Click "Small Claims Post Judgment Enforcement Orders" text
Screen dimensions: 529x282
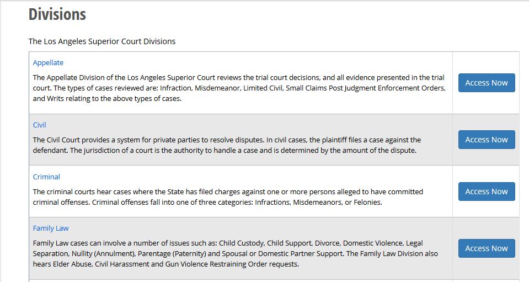[x=365, y=88]
